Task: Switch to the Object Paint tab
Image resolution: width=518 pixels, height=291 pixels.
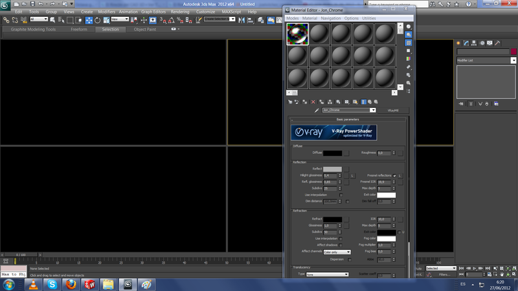Action: [144, 29]
